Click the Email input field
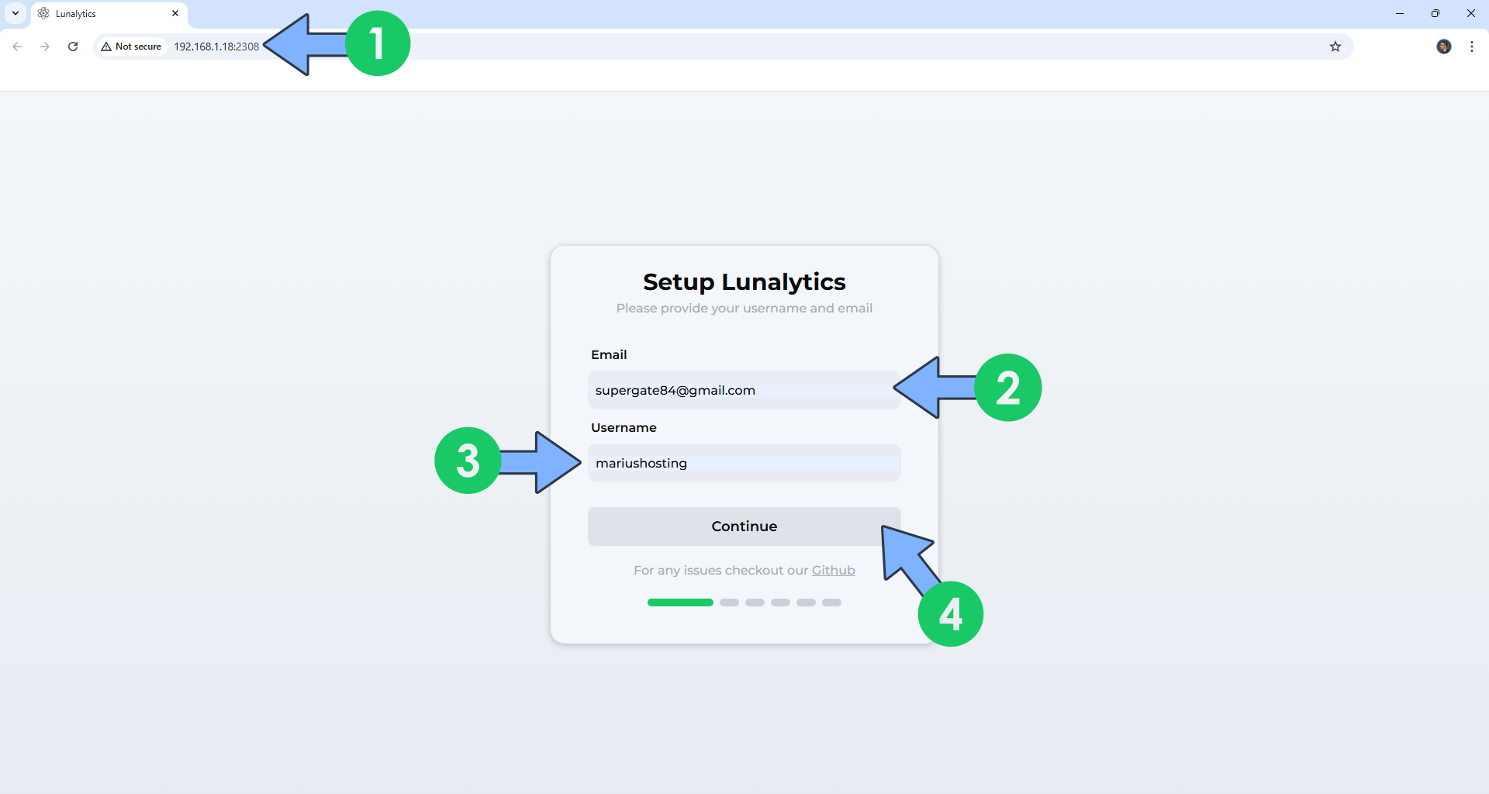The height and width of the screenshot is (794, 1489). pos(744,390)
